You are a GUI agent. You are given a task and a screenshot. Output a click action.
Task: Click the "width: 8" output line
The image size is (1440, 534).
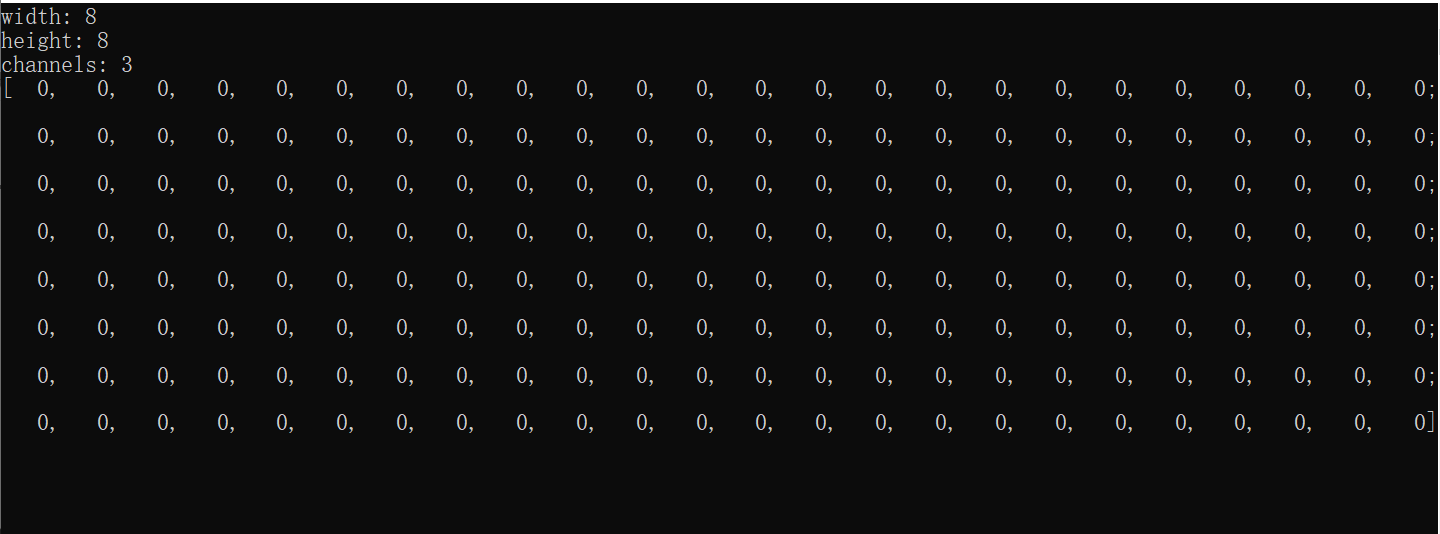point(49,17)
